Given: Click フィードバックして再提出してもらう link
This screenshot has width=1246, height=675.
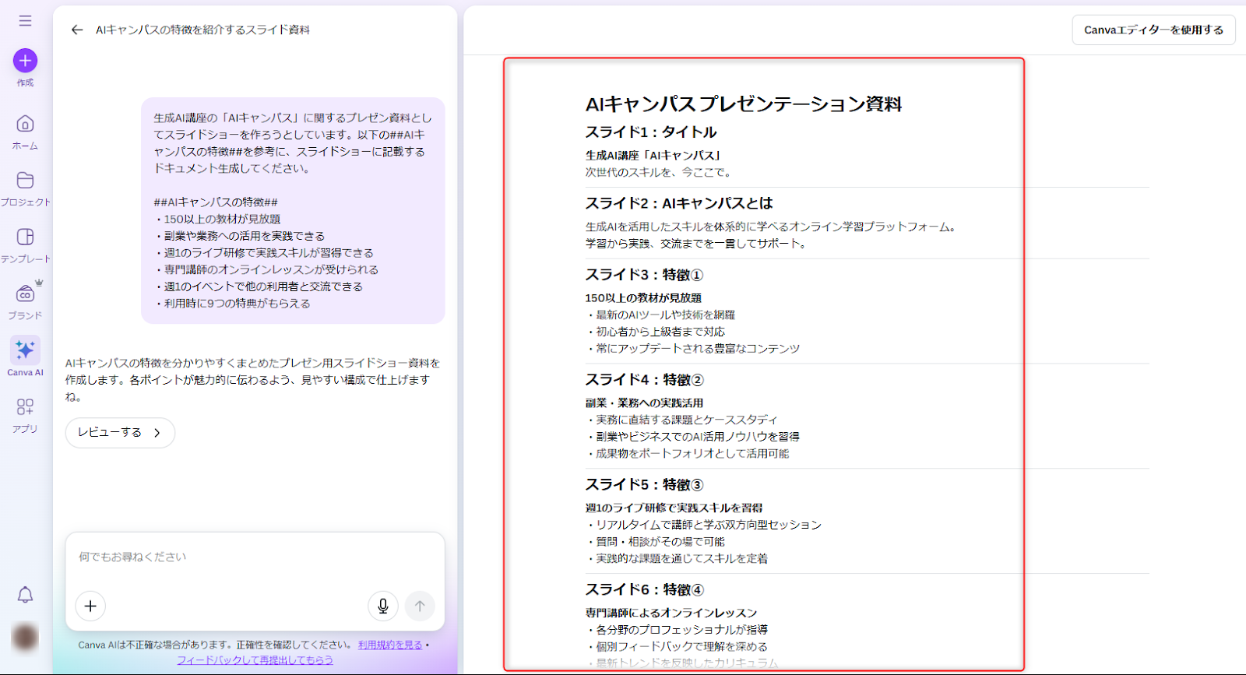Looking at the screenshot, I should (x=255, y=660).
